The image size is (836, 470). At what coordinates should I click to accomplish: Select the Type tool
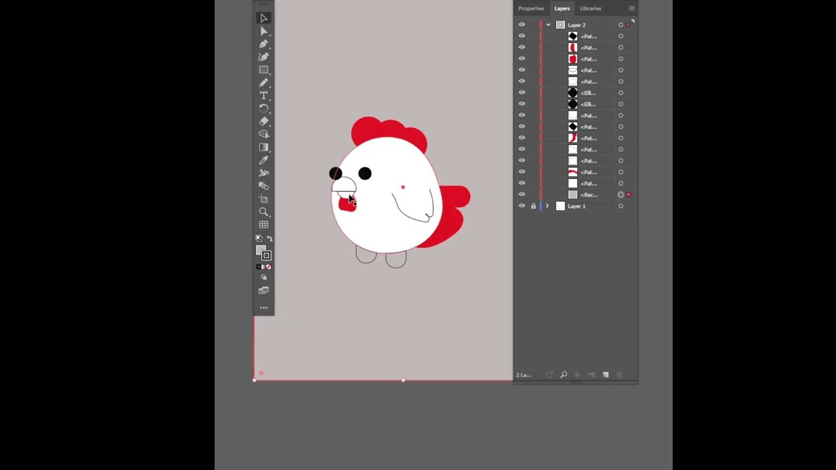click(x=264, y=96)
